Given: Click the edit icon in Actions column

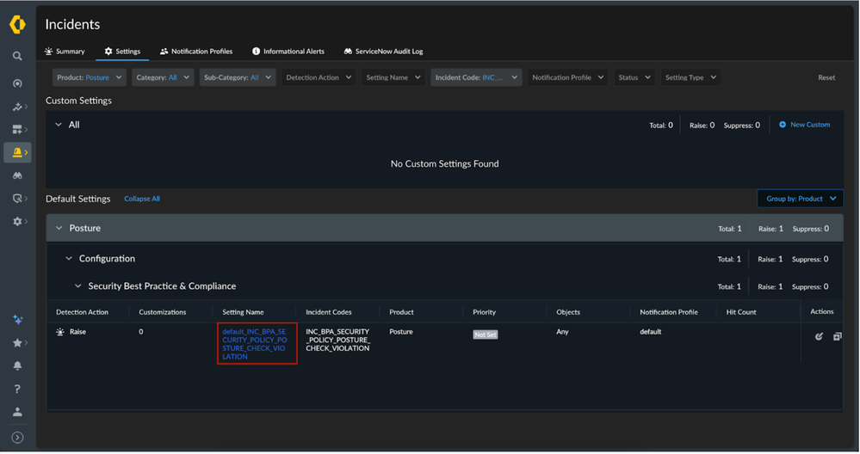Looking at the screenshot, I should pos(819,336).
